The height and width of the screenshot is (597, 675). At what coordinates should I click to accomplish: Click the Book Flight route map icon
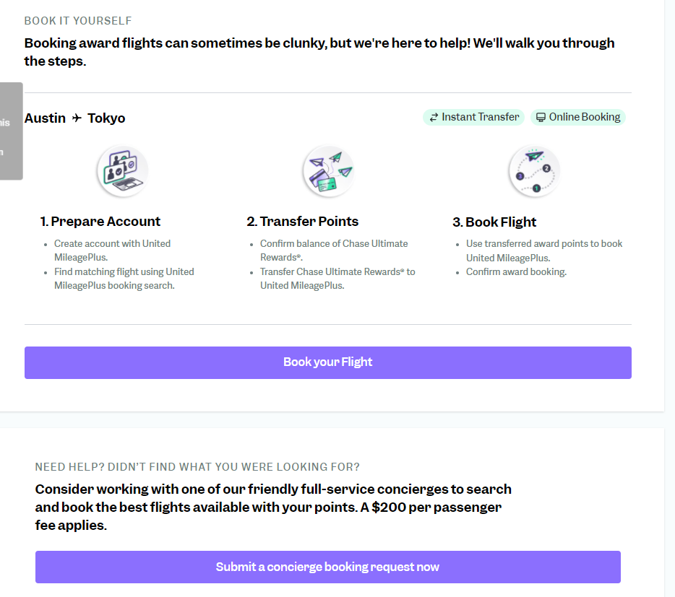pyautogui.click(x=534, y=171)
